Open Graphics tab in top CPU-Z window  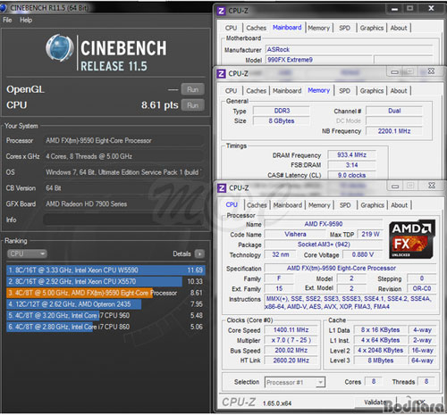click(x=372, y=28)
